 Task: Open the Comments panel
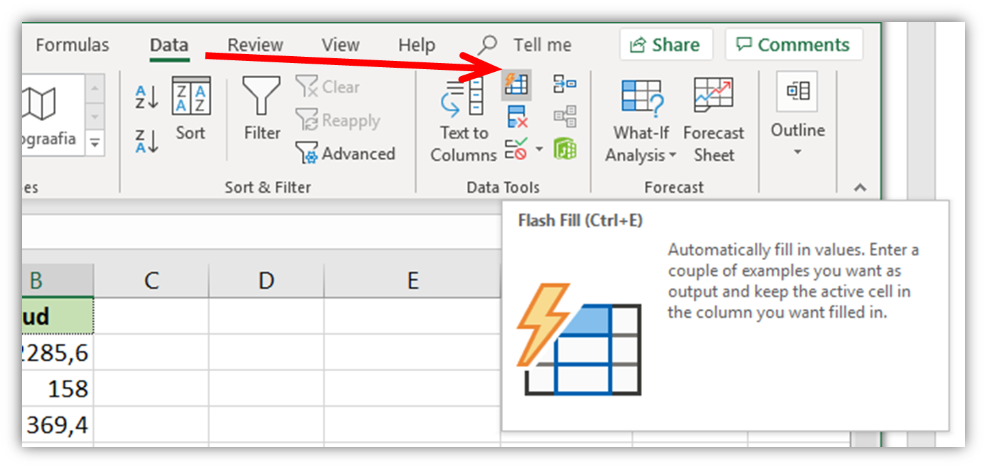coord(794,45)
